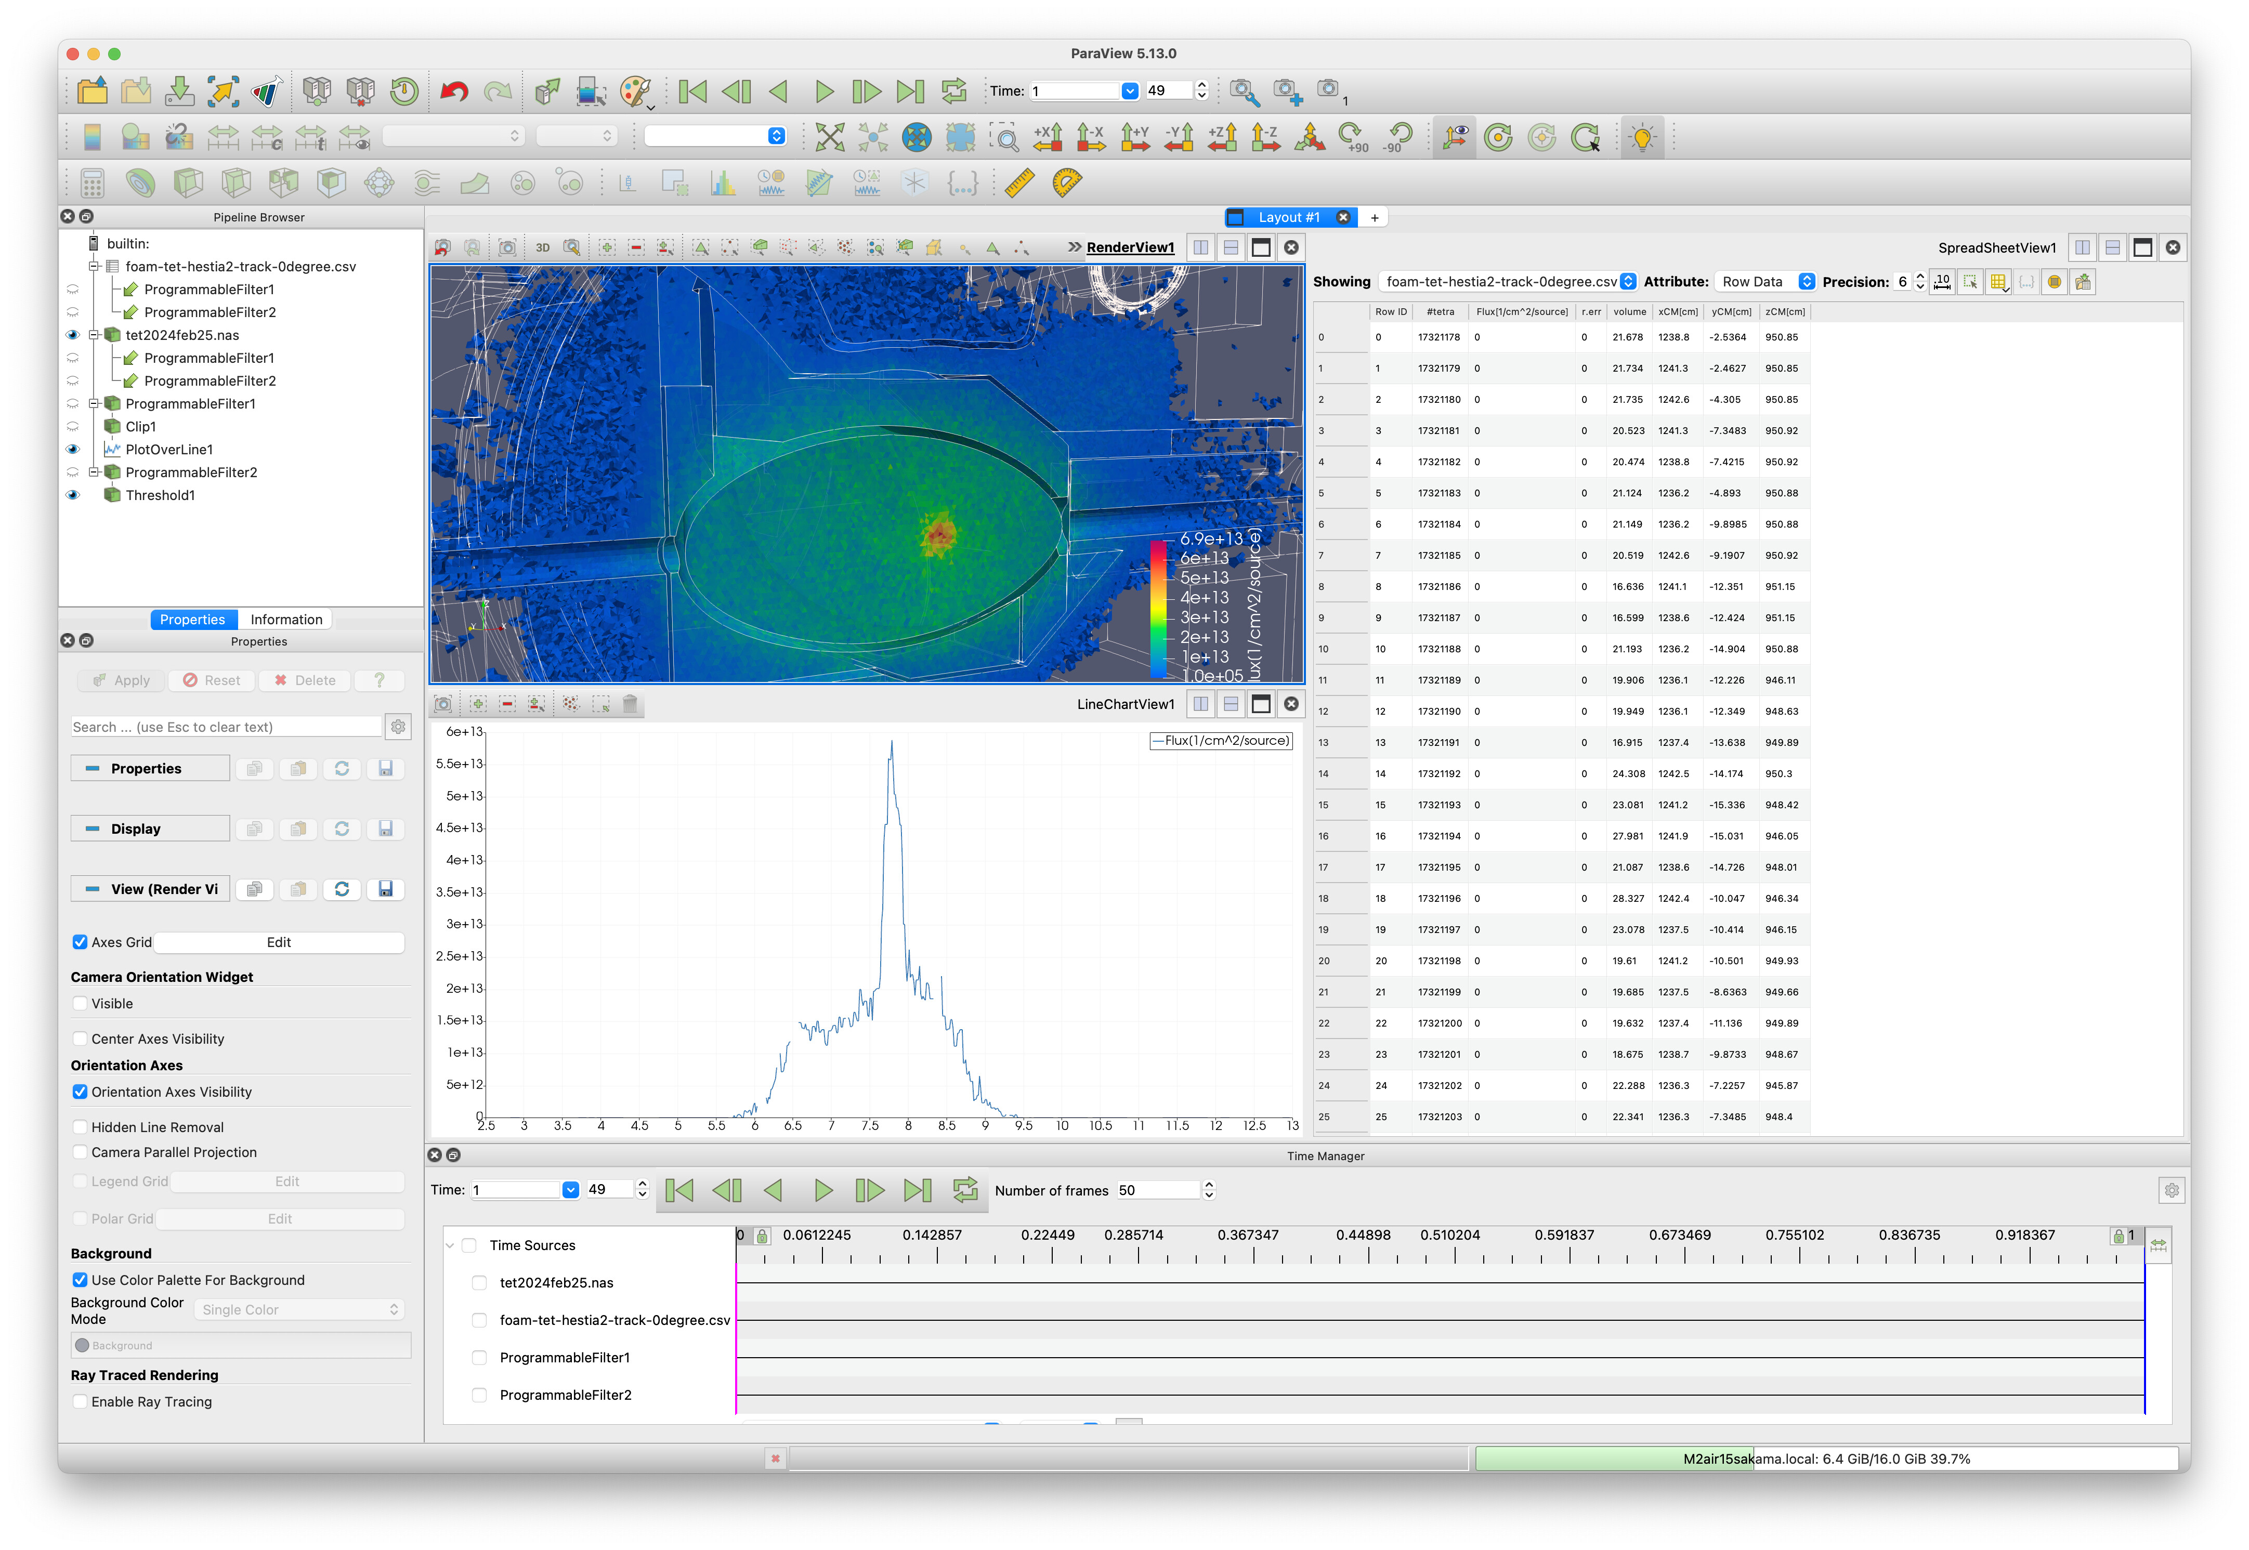Click the Delete button in Properties
The image size is (2249, 1550).
coord(304,681)
